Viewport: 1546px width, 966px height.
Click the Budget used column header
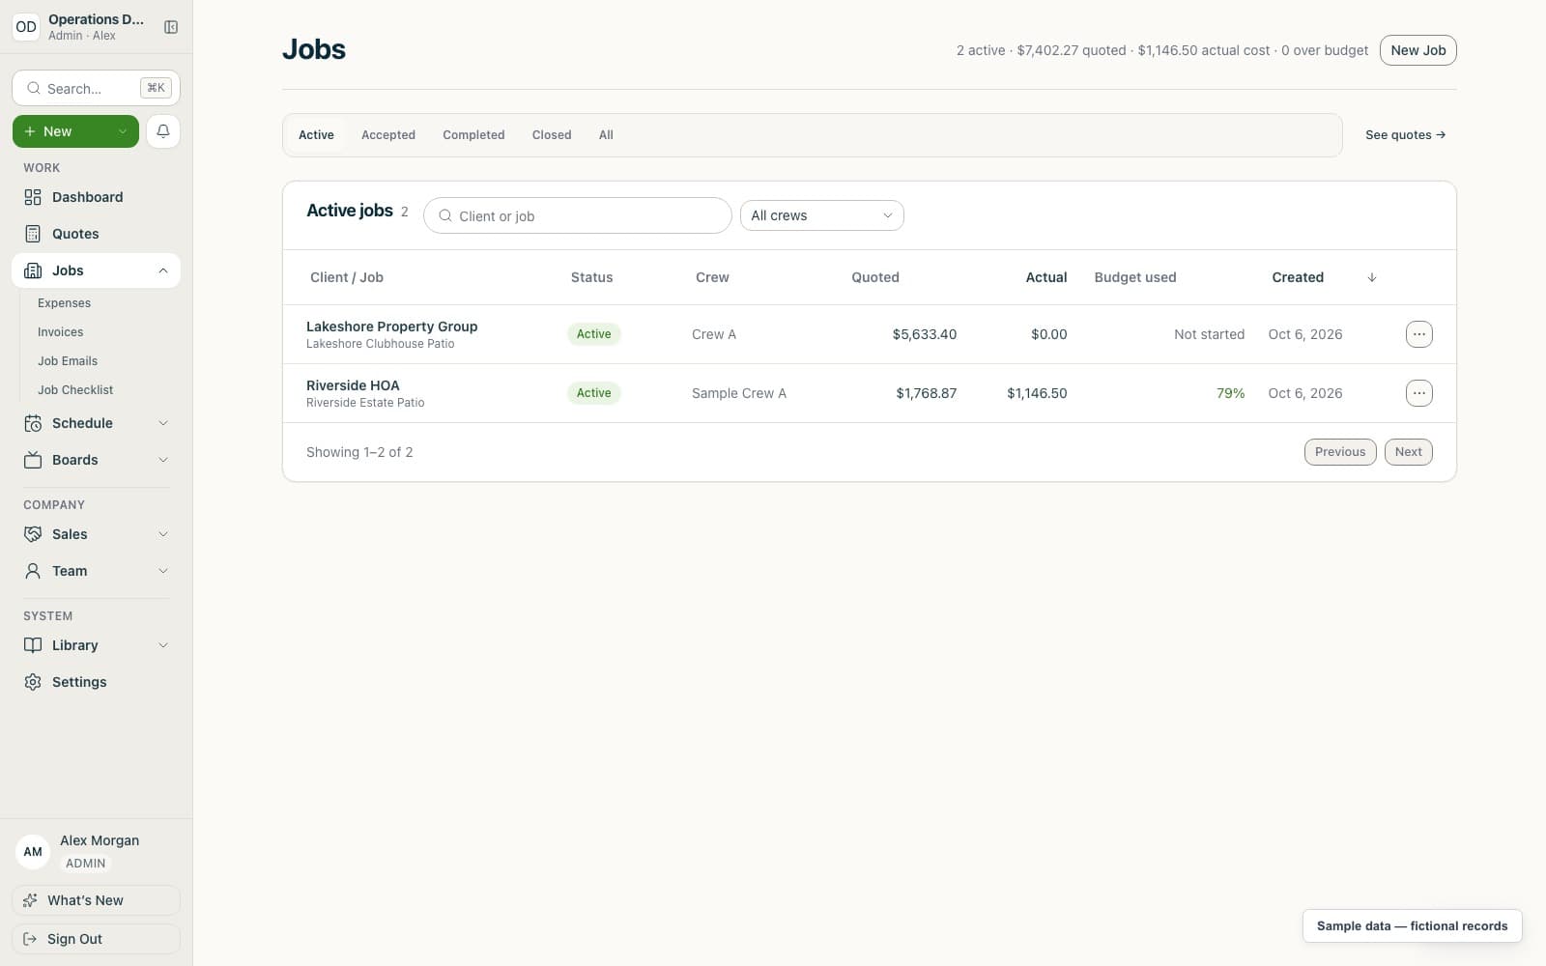tap(1135, 277)
